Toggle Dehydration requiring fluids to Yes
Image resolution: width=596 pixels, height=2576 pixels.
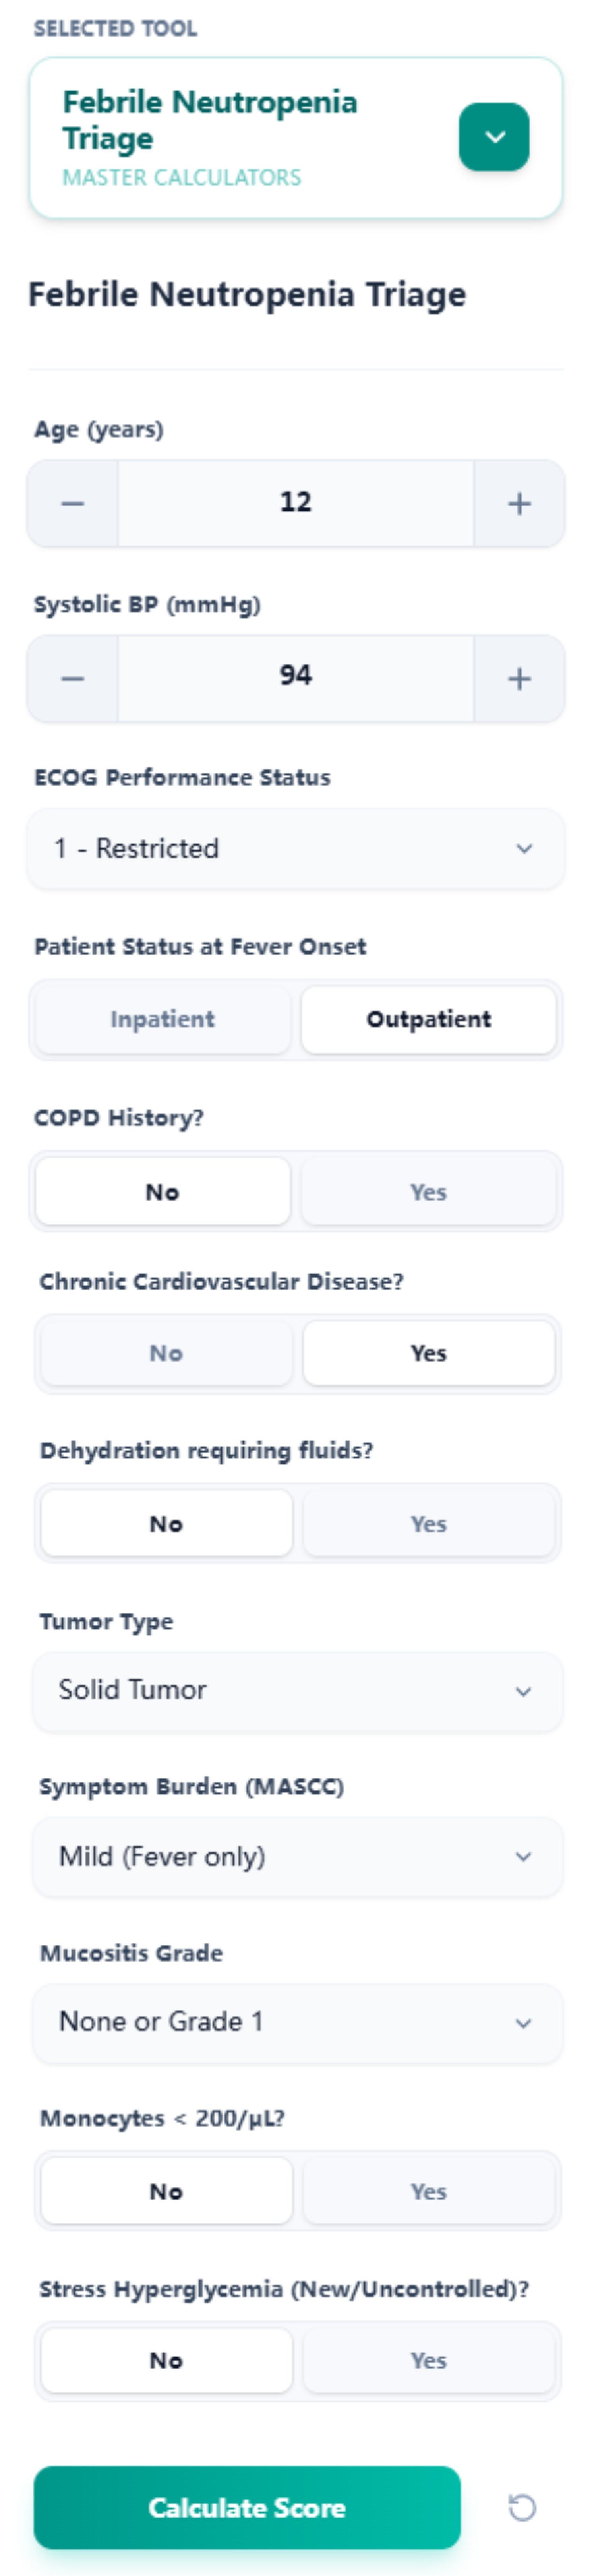429,1523
